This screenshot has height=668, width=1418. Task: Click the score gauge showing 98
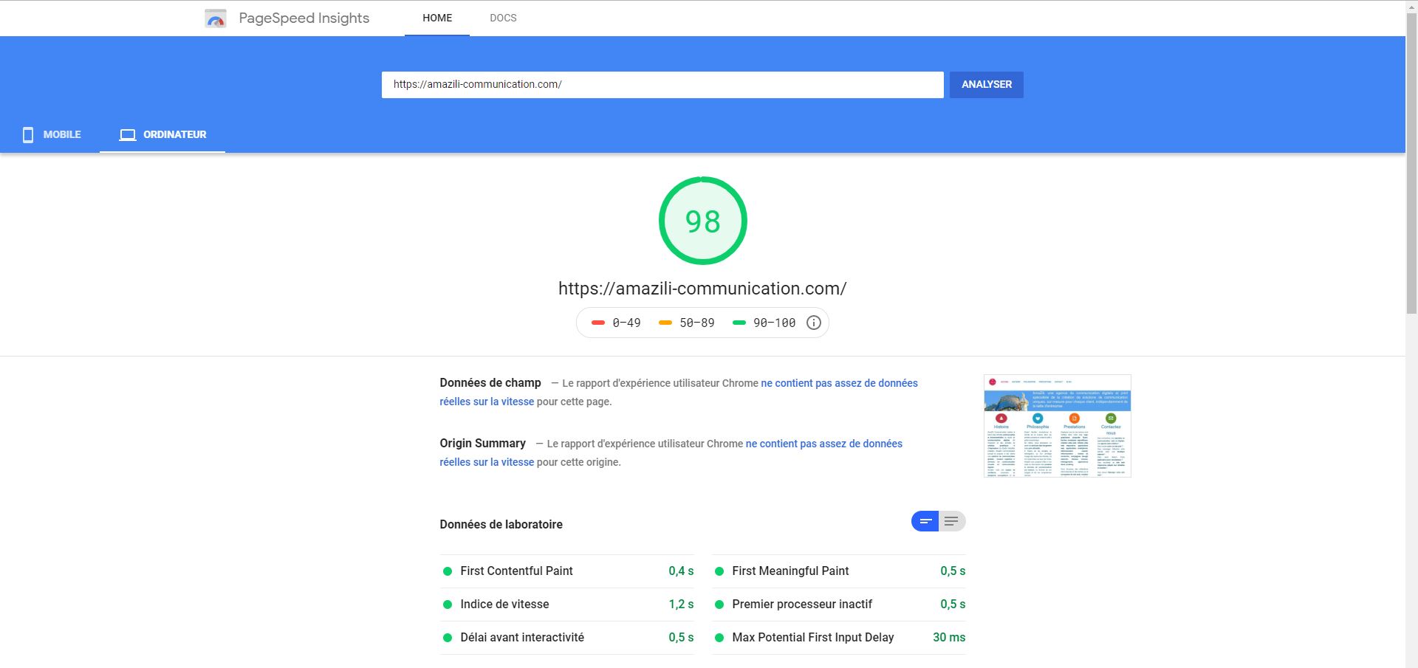702,221
